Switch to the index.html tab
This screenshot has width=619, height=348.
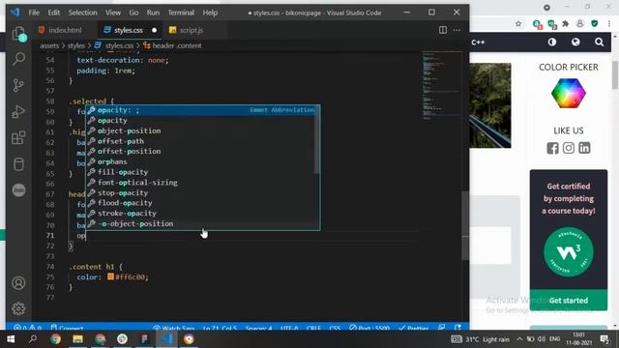[x=65, y=30]
